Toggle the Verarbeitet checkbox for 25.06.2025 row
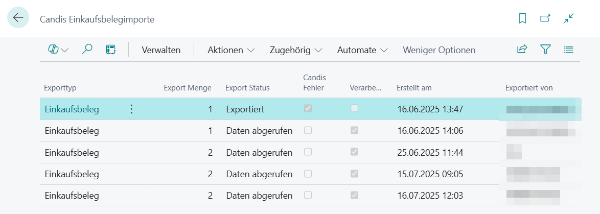Screen dimensions: 600x214 click(x=354, y=152)
